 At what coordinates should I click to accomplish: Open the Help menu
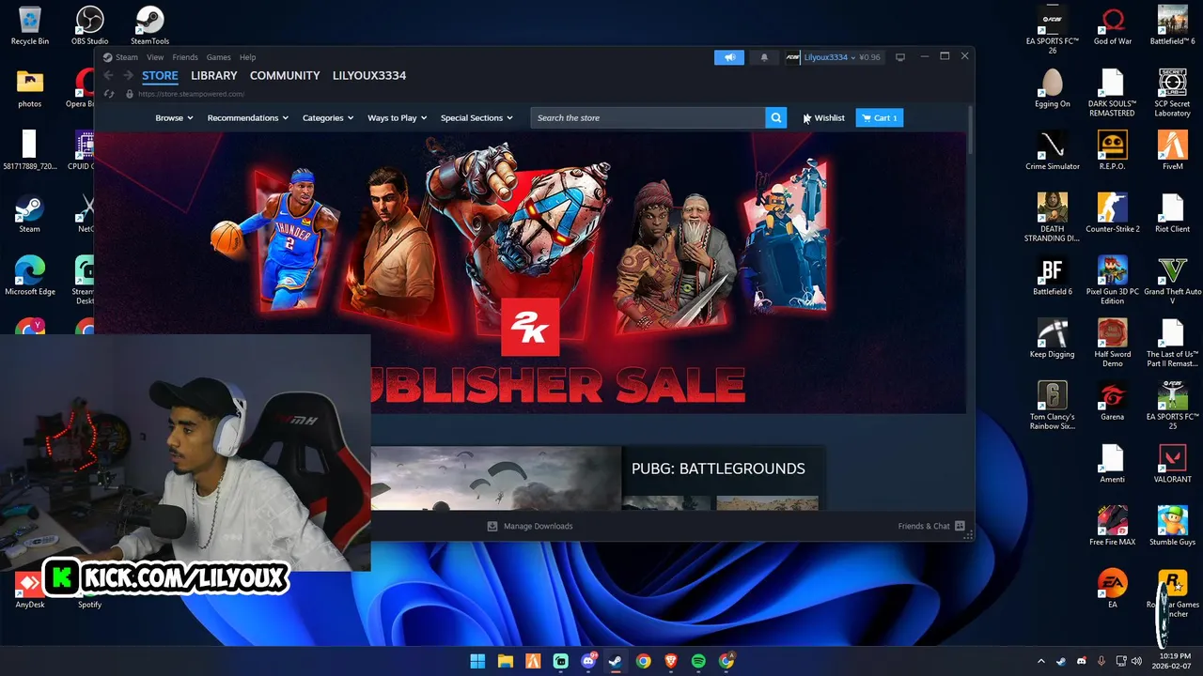point(247,57)
